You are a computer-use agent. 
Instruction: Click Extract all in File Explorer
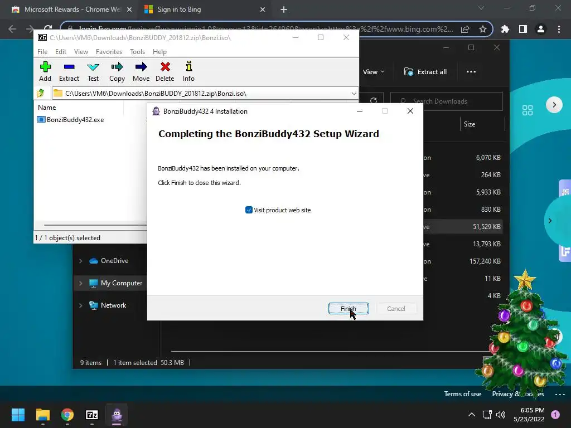click(x=425, y=72)
